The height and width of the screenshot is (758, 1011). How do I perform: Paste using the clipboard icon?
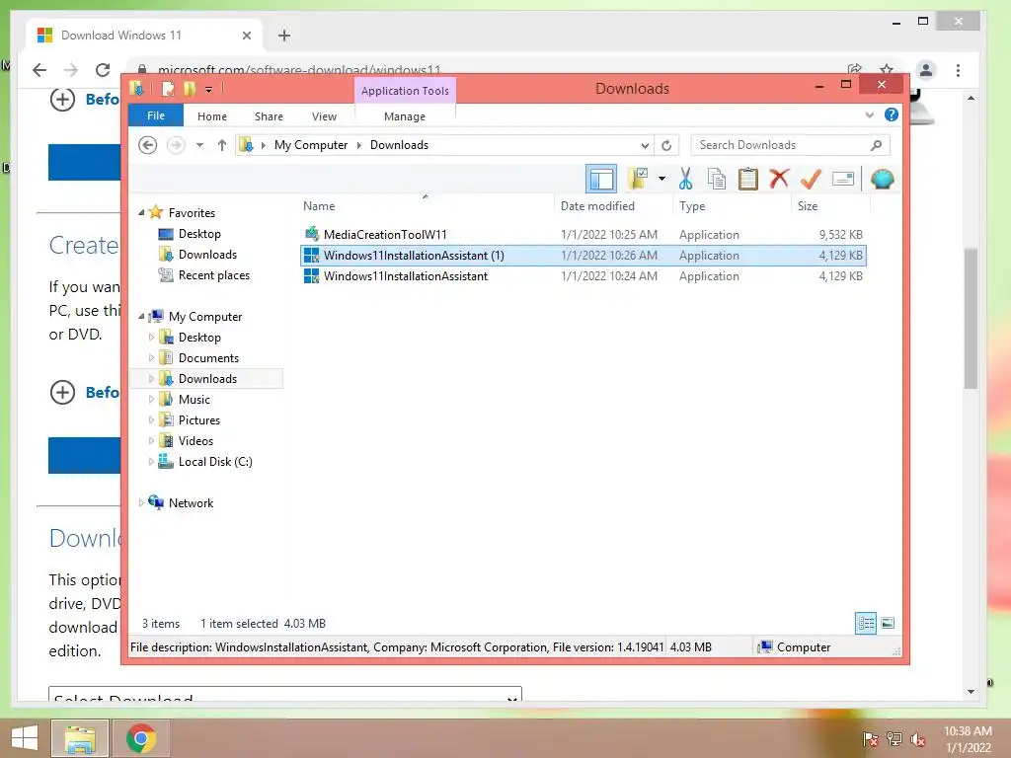[748, 179]
